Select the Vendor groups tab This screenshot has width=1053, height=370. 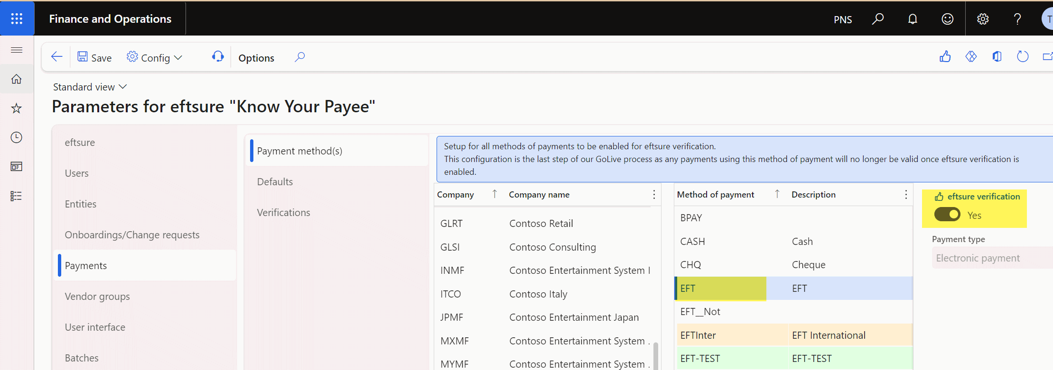pyautogui.click(x=144, y=297)
